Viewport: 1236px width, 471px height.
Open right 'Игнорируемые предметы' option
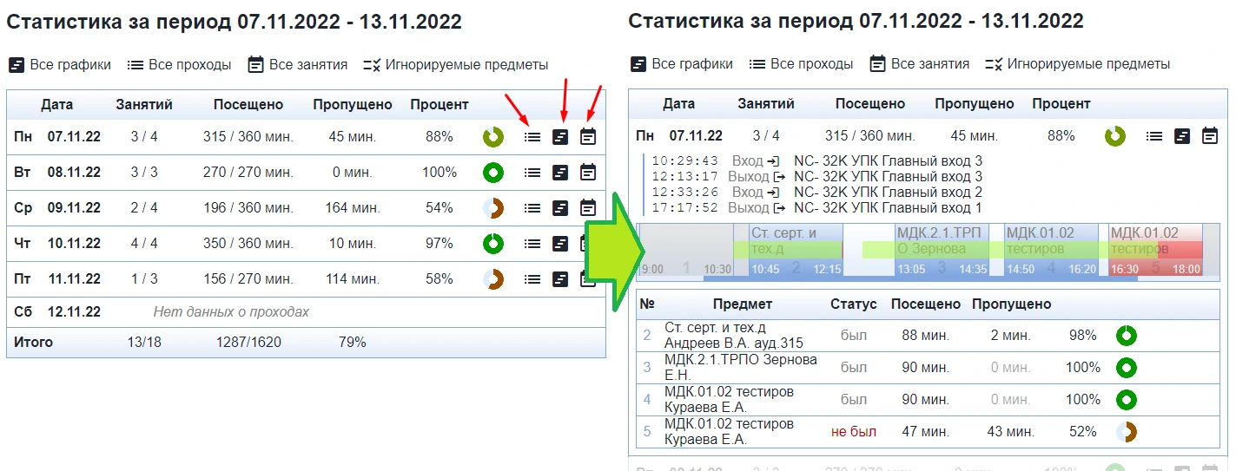(x=1078, y=64)
